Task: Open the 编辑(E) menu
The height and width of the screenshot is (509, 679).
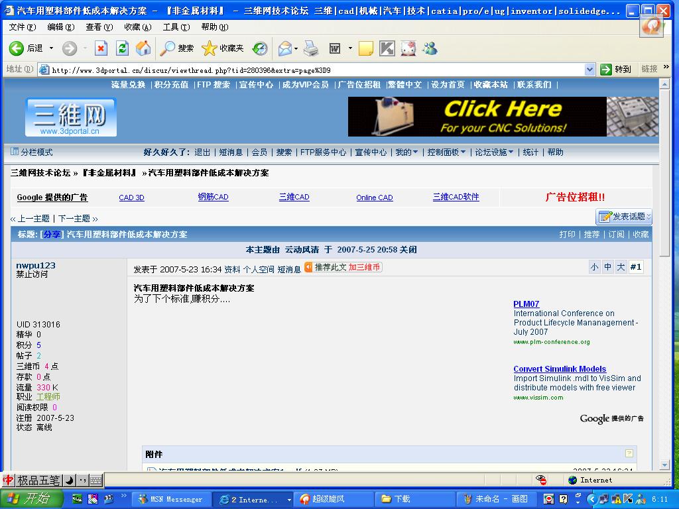Action: click(x=60, y=27)
